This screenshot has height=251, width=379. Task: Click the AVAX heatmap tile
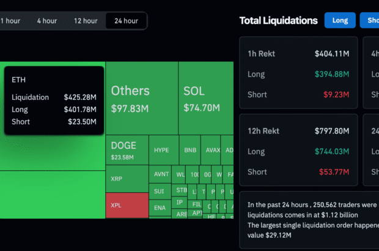point(212,151)
